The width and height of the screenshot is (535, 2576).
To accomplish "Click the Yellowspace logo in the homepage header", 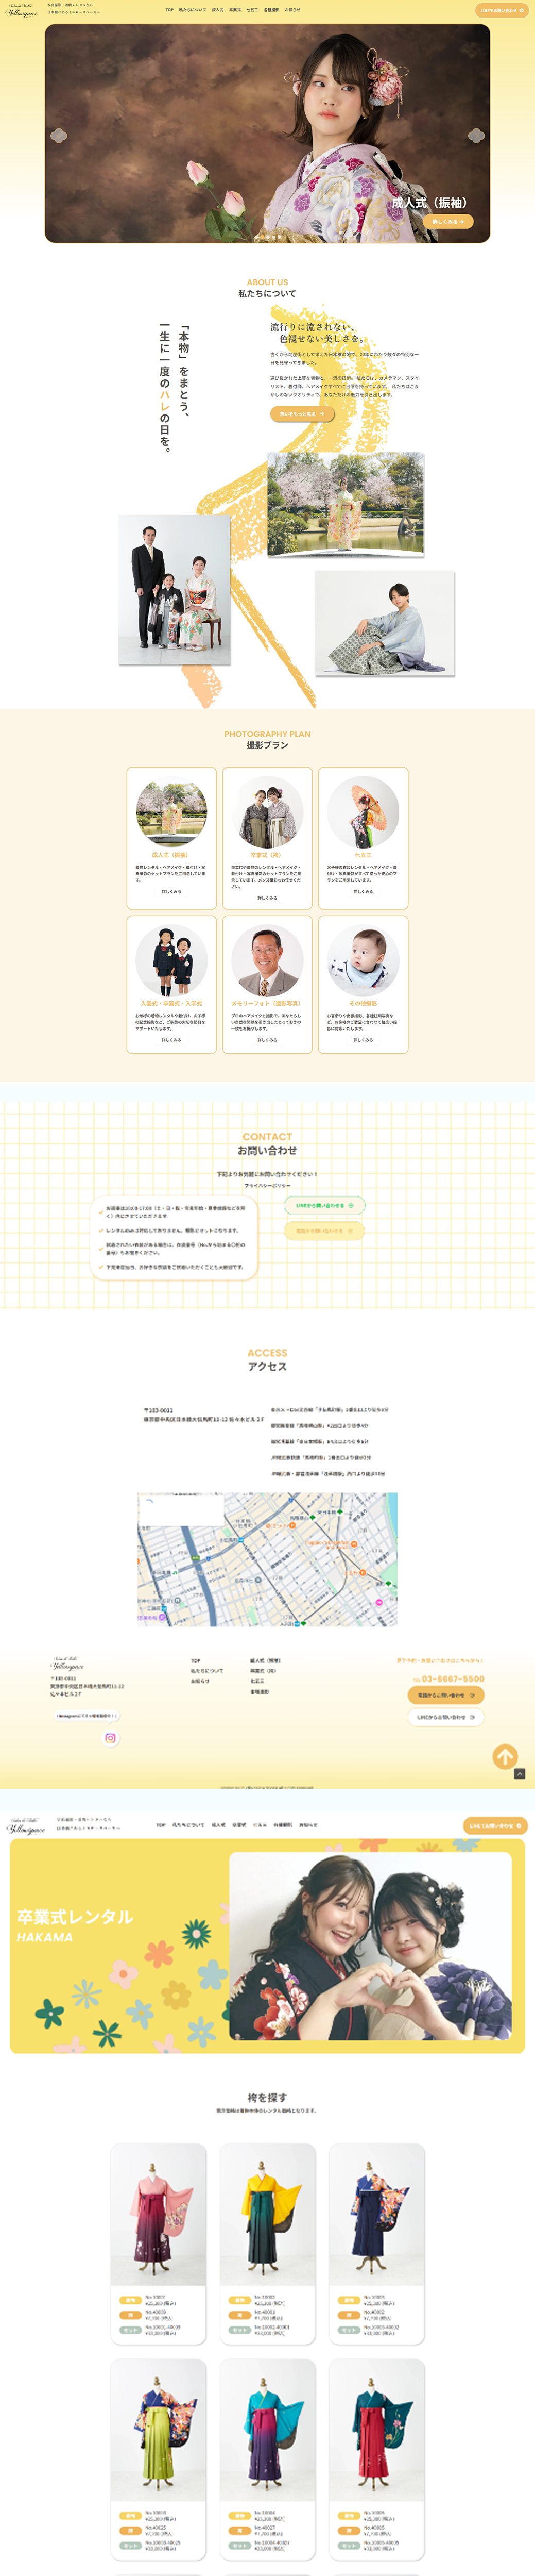I will (22, 11).
